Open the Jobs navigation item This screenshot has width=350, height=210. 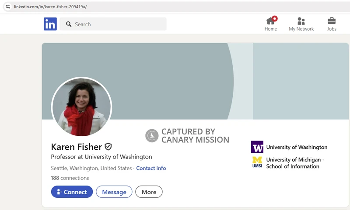click(332, 24)
